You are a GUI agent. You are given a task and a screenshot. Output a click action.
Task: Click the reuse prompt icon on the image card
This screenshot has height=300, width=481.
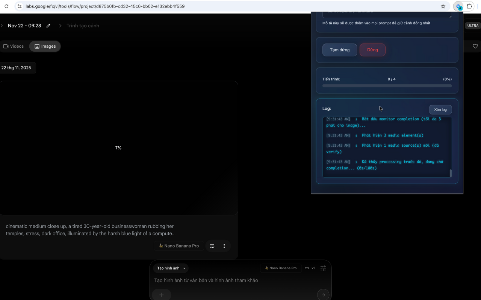click(x=212, y=246)
